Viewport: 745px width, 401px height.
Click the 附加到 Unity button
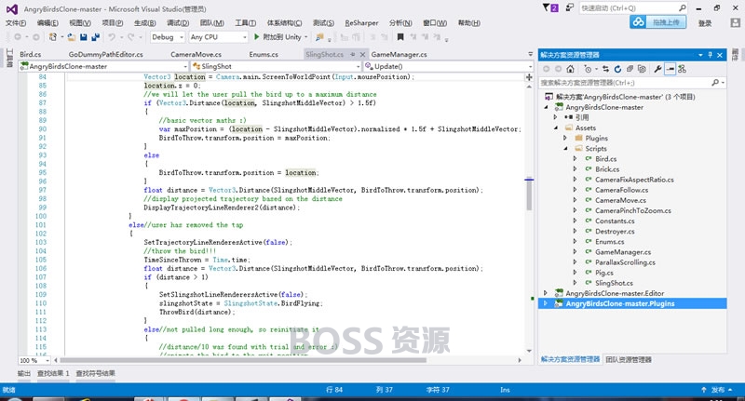point(280,37)
